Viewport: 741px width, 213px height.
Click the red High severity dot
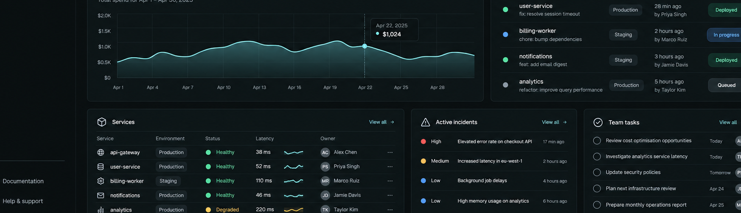point(423,142)
